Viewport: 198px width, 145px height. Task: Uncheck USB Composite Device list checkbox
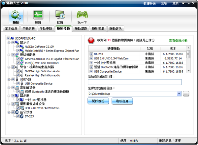pyautogui.click(x=91, y=71)
